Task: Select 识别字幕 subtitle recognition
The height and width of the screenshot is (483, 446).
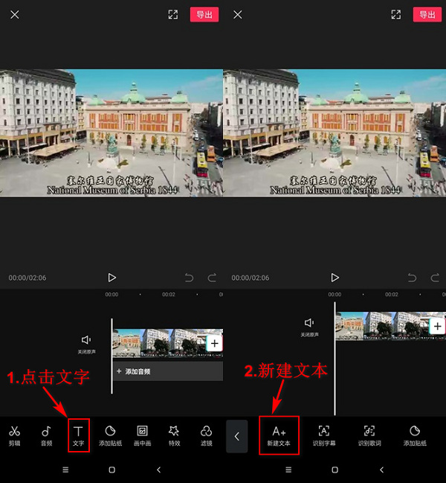Action: [324, 435]
